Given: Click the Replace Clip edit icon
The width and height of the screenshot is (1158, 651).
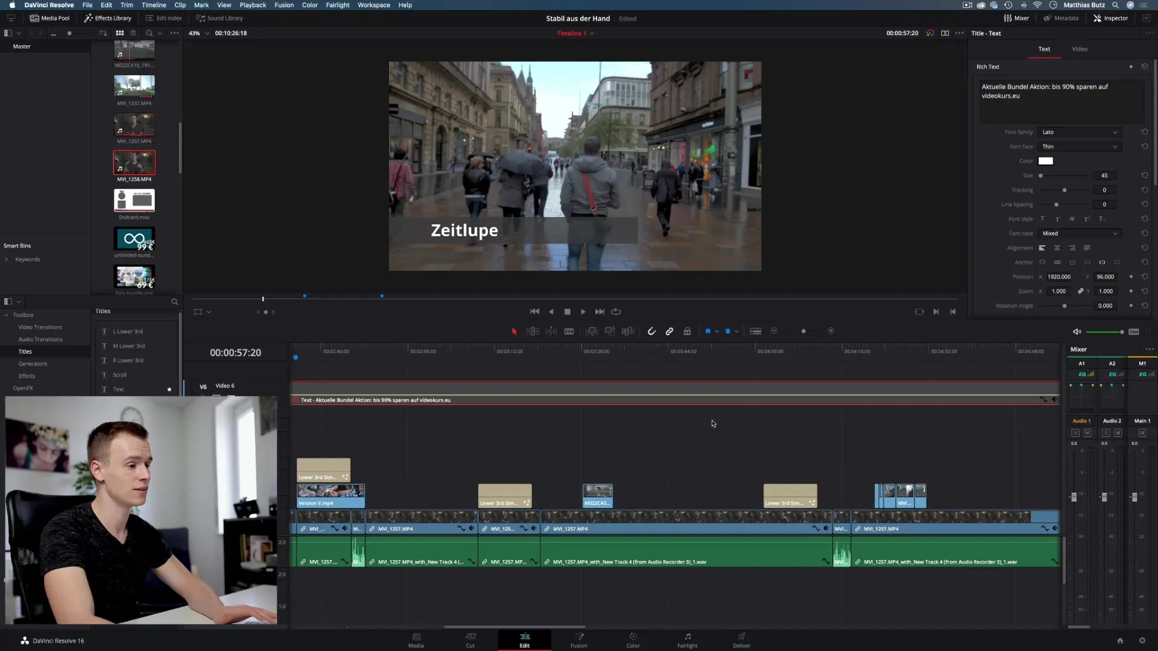Looking at the screenshot, I should [x=628, y=332].
